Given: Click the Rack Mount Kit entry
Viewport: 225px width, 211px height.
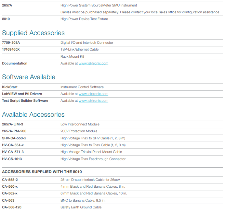Looking at the screenshot, I should [72, 56].
